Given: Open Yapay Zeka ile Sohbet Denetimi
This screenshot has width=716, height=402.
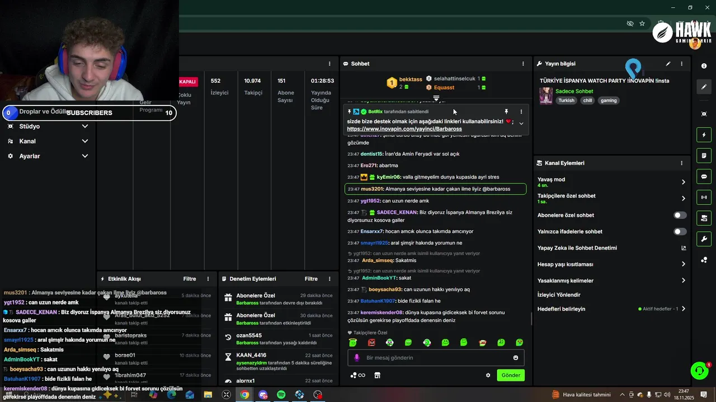Looking at the screenshot, I should [611, 248].
